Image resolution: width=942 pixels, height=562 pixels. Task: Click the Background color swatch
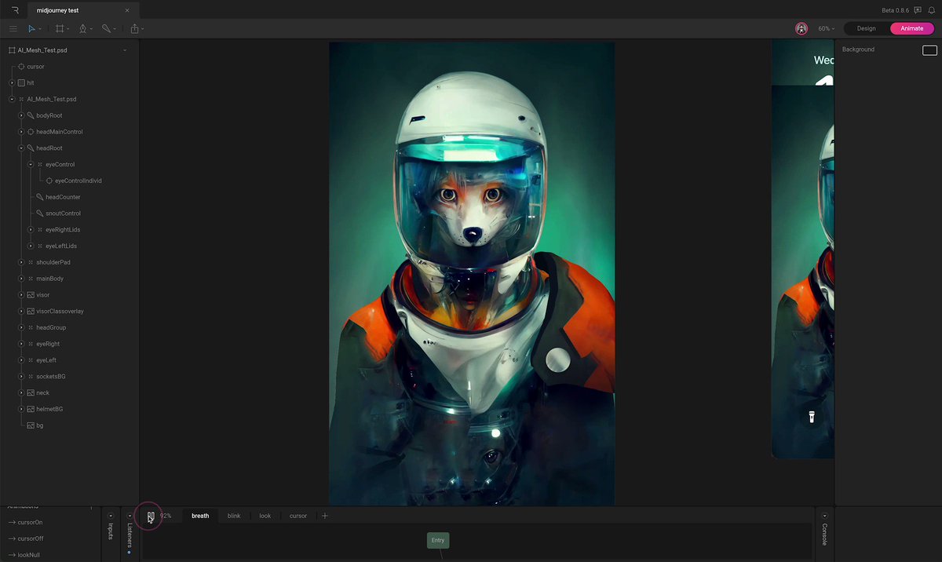(929, 50)
